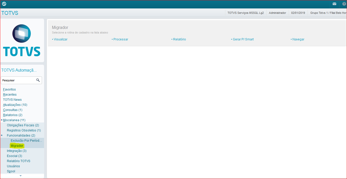Screen dimensions: 347x179
Task: Expand Obrigações Fiscais (2) submenu
Action: click(x=23, y=125)
